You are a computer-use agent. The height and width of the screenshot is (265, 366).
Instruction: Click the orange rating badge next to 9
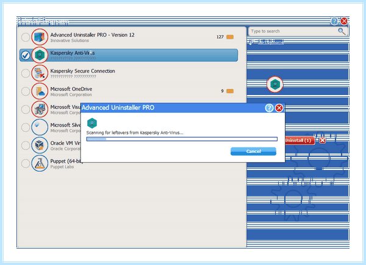[x=230, y=91]
